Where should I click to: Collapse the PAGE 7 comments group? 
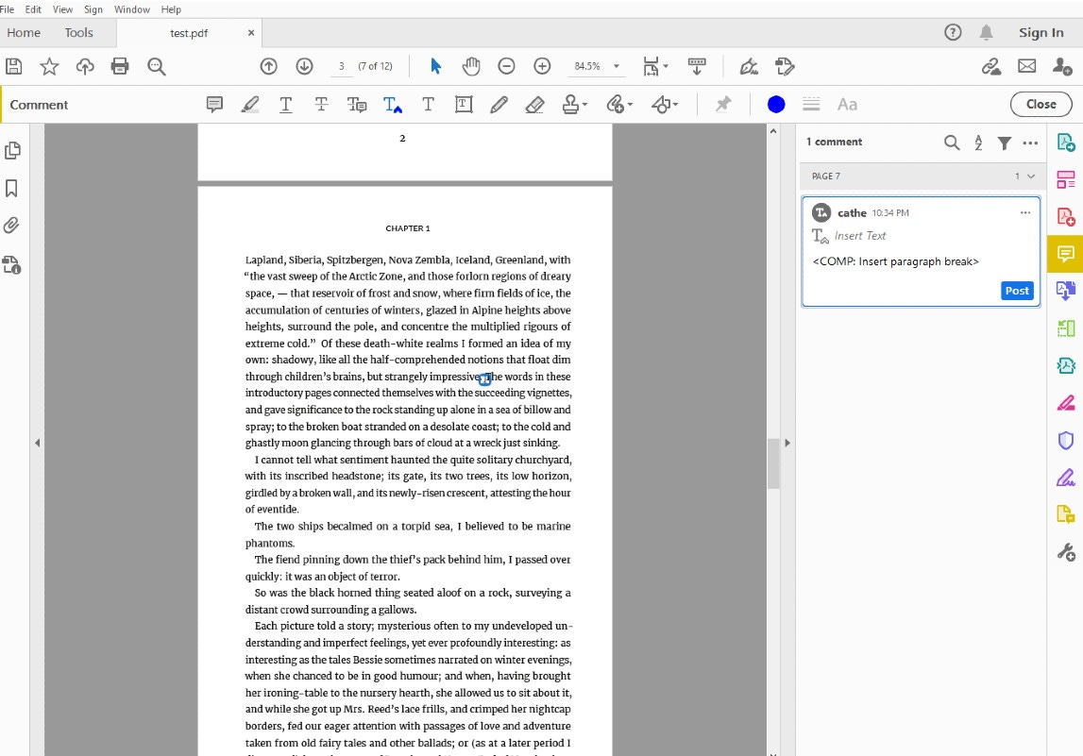1031,176
